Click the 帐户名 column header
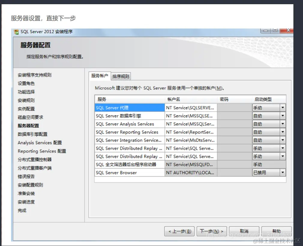 (191, 99)
